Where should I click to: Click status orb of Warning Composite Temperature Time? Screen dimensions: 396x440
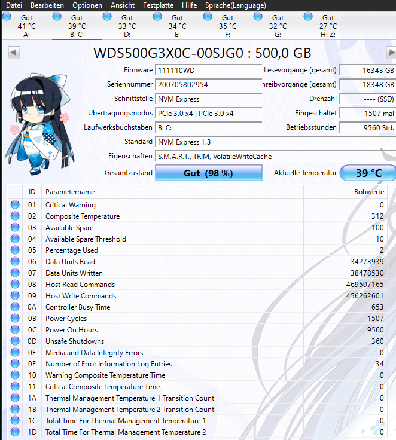15,375
